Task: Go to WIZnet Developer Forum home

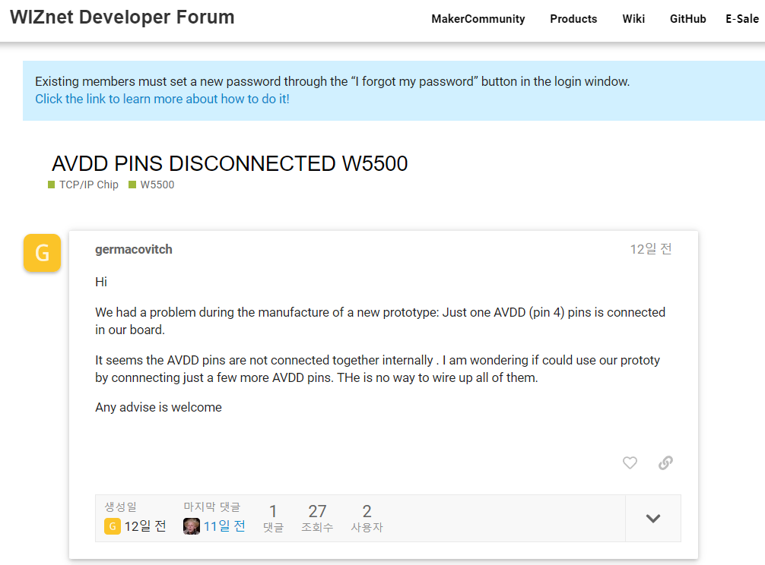Action: (x=122, y=17)
